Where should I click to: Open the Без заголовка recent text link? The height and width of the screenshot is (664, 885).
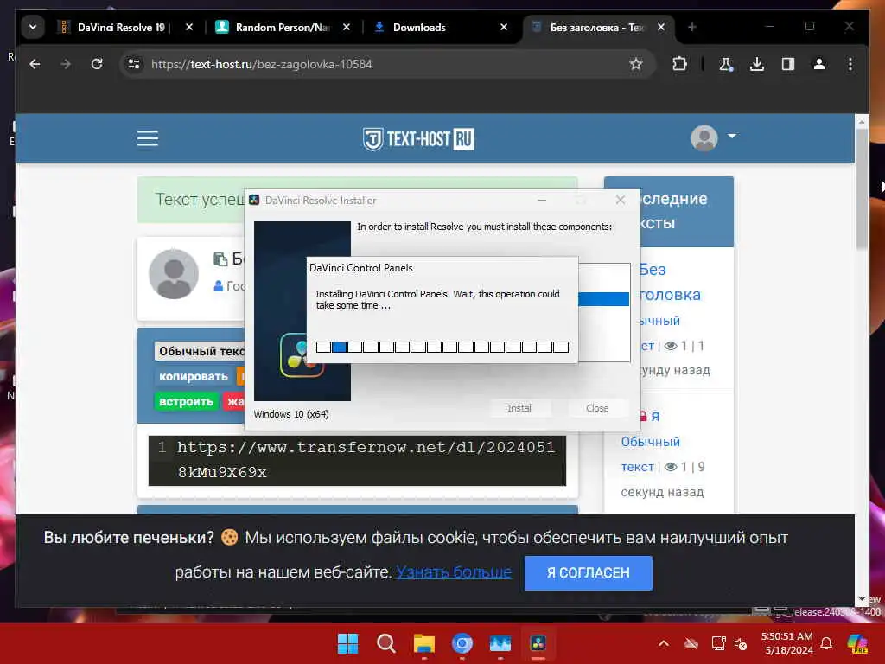click(x=670, y=283)
